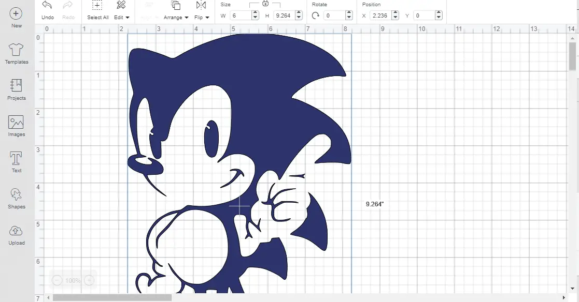Click the scroll right arrow
The width and height of the screenshot is (579, 302).
click(x=564, y=297)
